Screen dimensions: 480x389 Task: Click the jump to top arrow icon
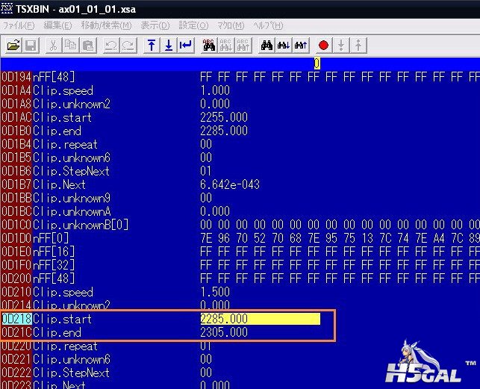[152, 46]
